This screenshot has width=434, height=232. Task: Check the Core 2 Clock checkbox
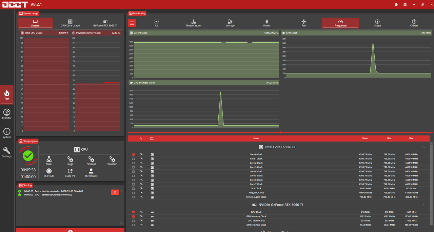[133, 163]
